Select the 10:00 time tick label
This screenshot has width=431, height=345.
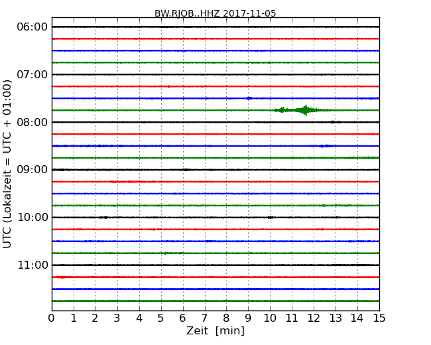32,218
